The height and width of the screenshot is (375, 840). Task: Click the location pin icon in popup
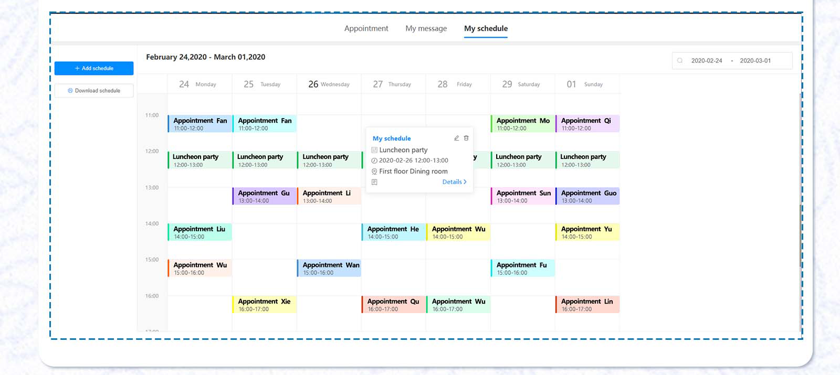click(374, 172)
